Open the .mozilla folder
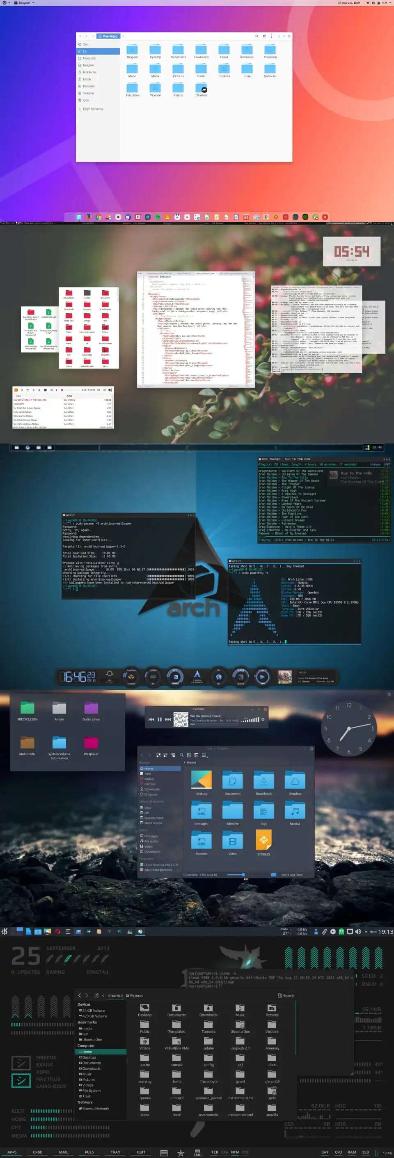394x1158 pixels. [x=272, y=1109]
